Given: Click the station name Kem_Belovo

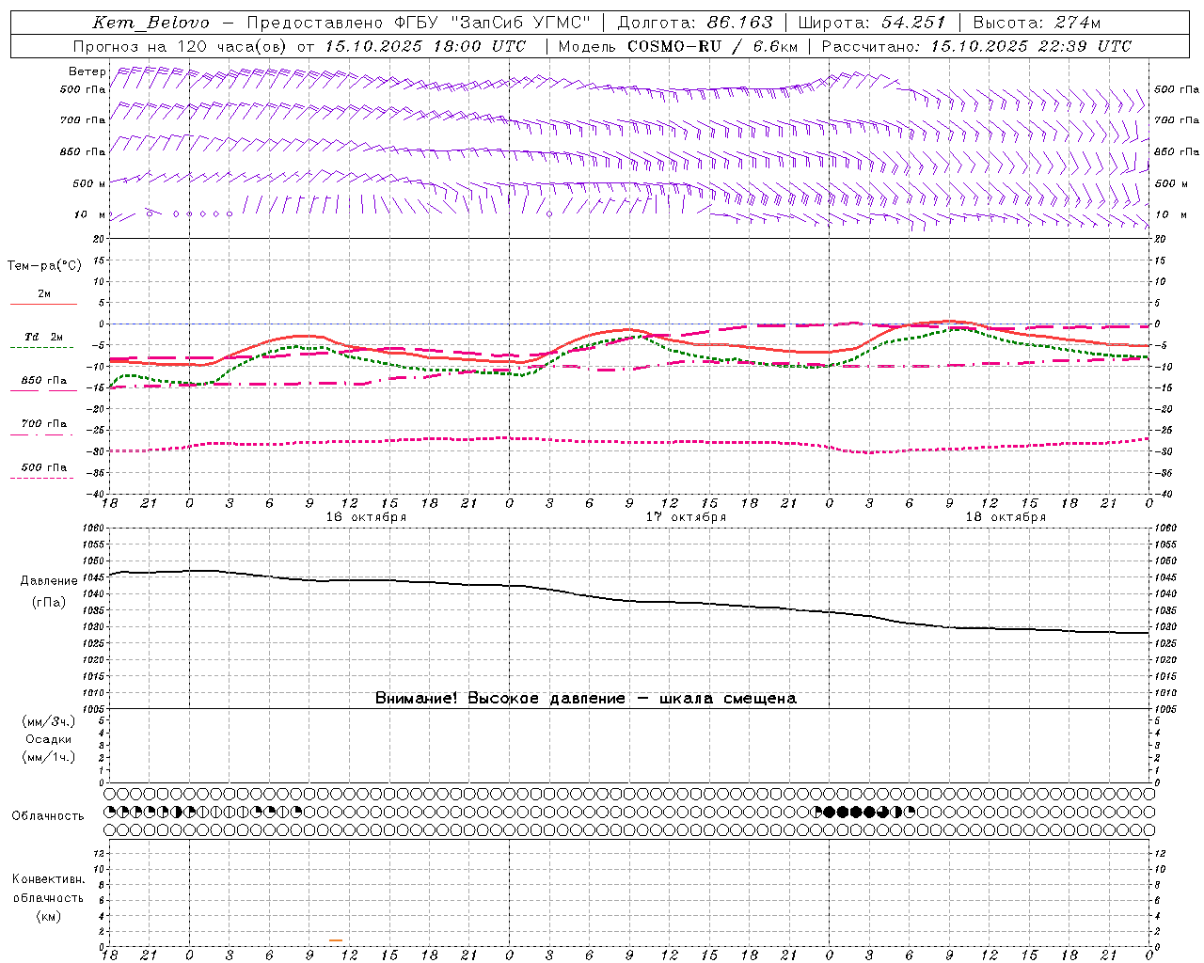Looking at the screenshot, I should click(x=151, y=23).
